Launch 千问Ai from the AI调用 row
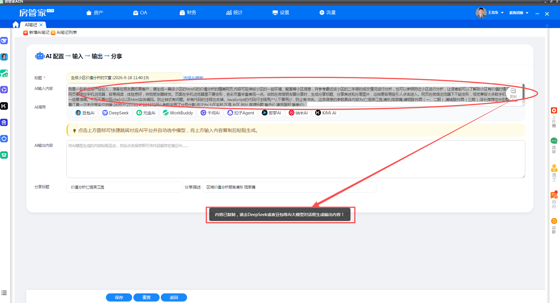This screenshot has height=303, width=560. [x=210, y=113]
